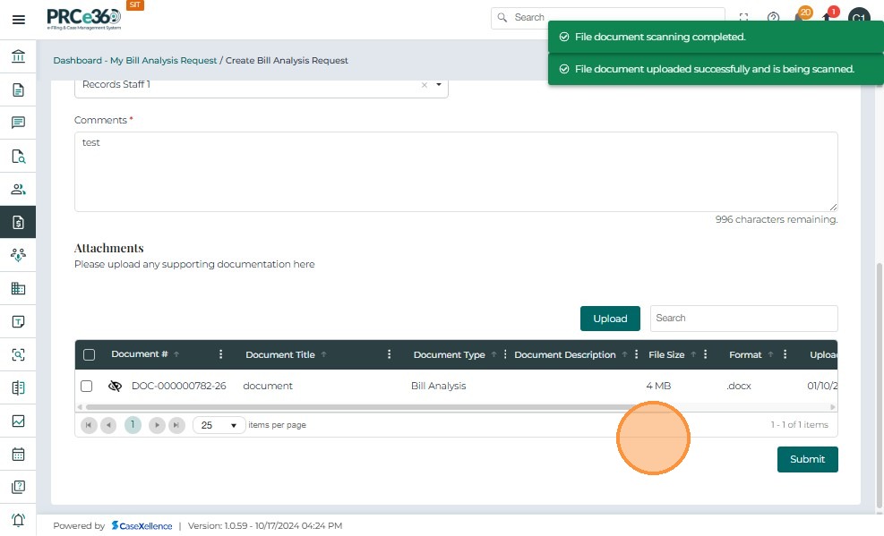Open the items per page dropdown

[219, 425]
